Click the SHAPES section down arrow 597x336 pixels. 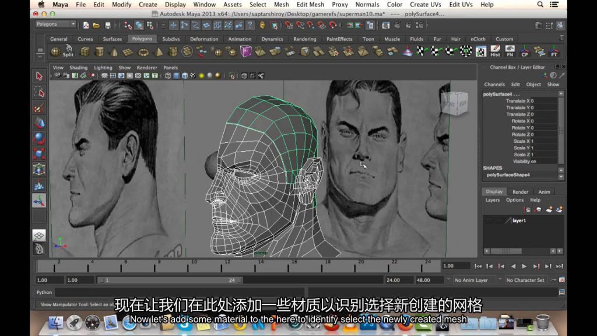coord(561,177)
